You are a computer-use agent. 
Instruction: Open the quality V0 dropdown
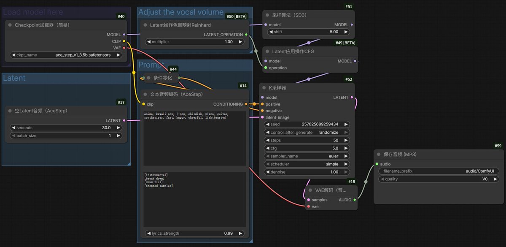click(x=439, y=179)
